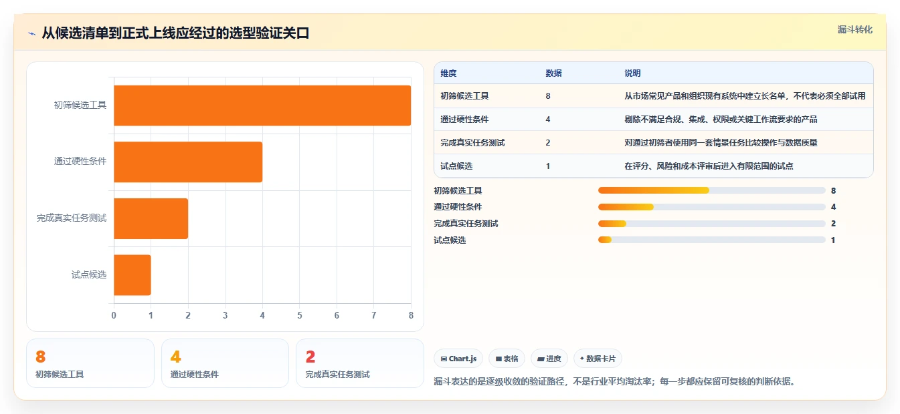
Task: Click the 初筛候选工具 progress row label
Action: click(458, 190)
